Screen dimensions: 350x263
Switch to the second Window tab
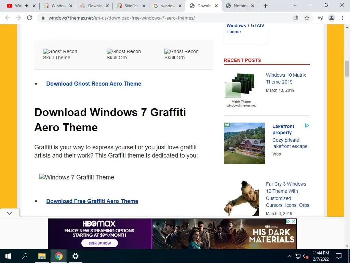point(57,6)
